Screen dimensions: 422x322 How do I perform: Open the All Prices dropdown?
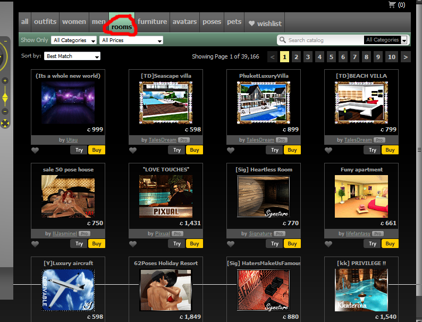131,40
